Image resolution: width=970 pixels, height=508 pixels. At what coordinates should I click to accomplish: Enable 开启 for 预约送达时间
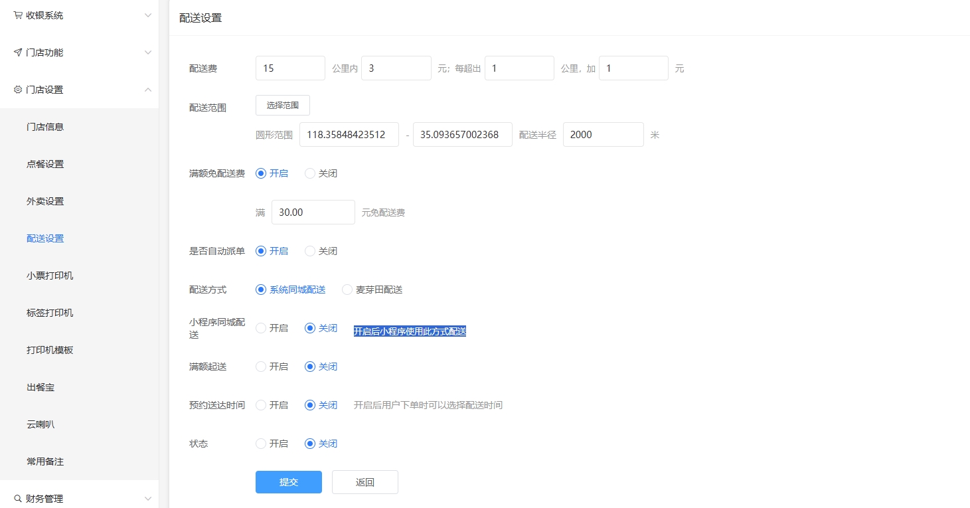(x=261, y=405)
